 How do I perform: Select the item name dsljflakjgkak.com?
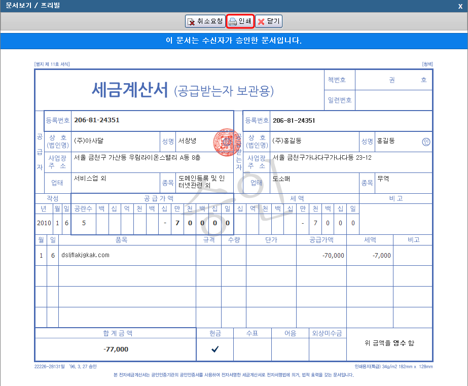pyautogui.click(x=85, y=255)
